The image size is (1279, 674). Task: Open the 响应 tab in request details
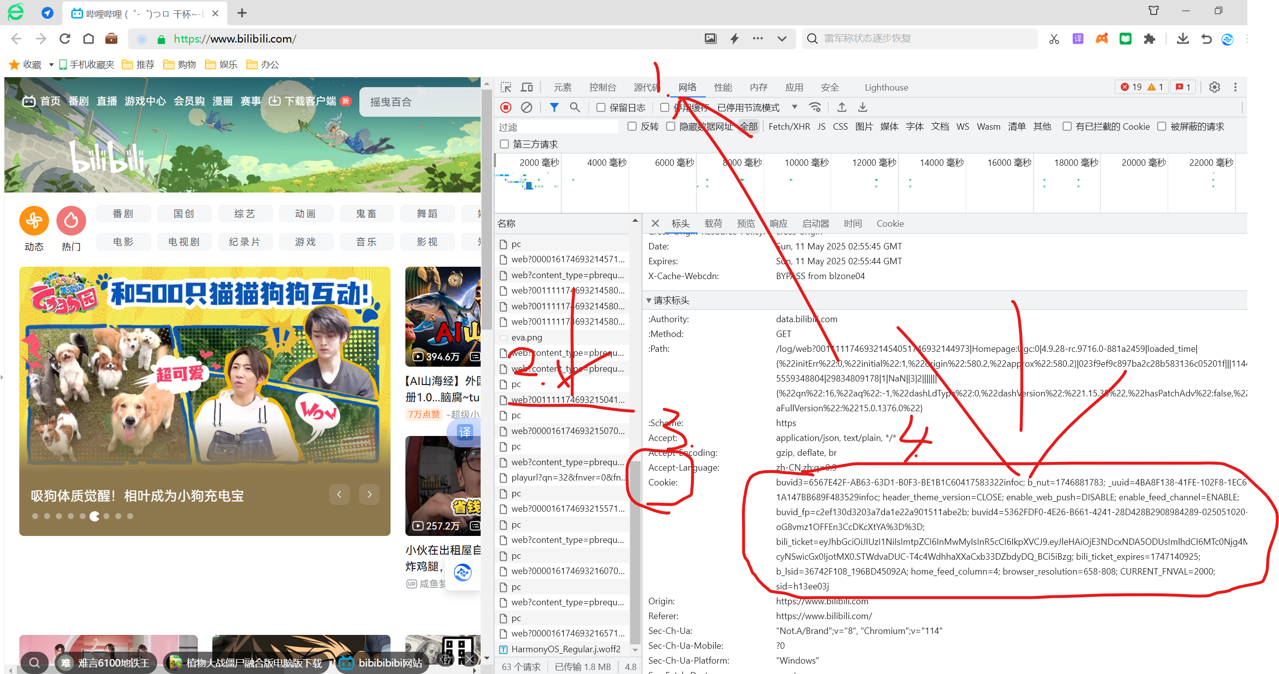click(778, 223)
